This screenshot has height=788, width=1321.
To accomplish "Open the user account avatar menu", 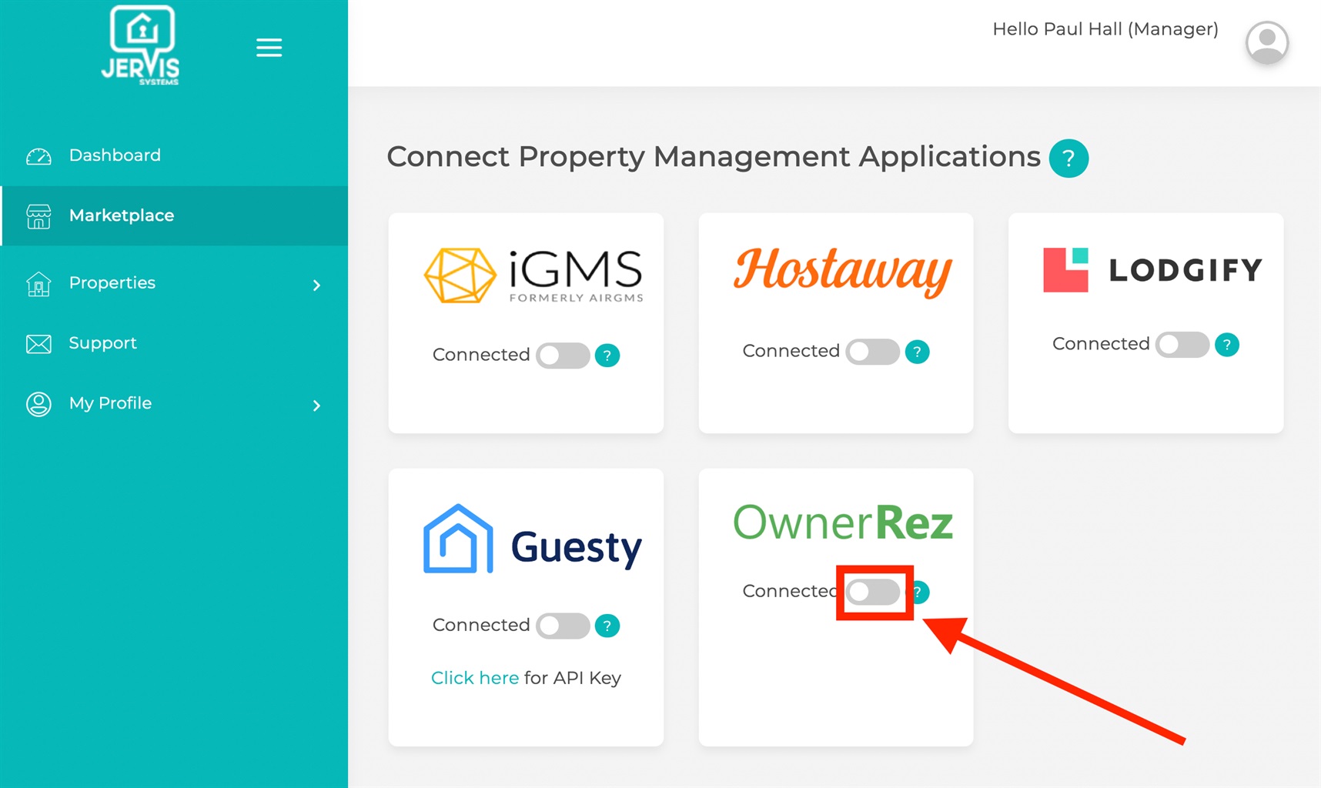I will pos(1266,43).
